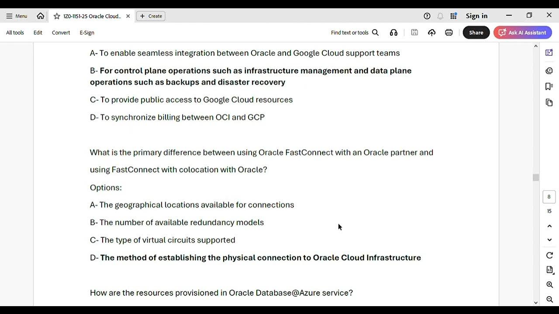Go to the Home icon

coord(41,16)
